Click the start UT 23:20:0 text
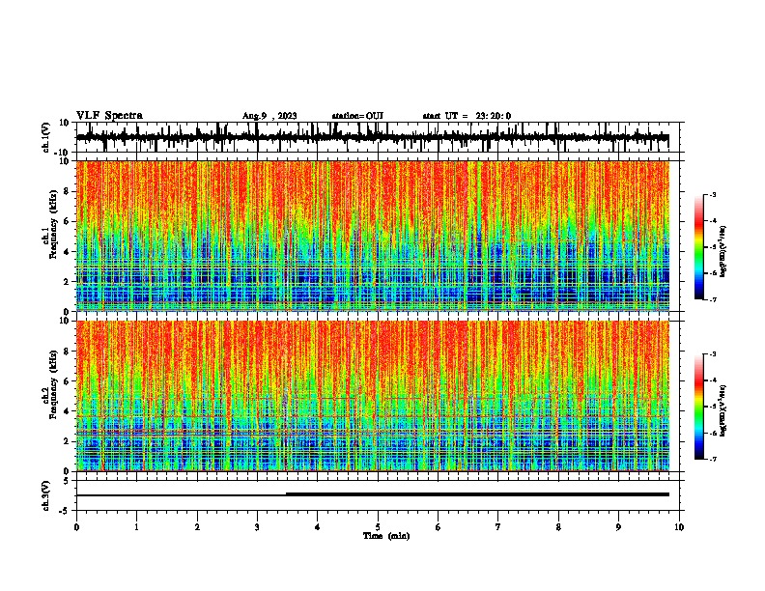This screenshot has width=765, height=591. [x=467, y=116]
